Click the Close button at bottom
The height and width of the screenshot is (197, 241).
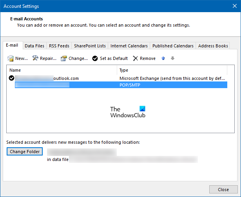coord(223,189)
